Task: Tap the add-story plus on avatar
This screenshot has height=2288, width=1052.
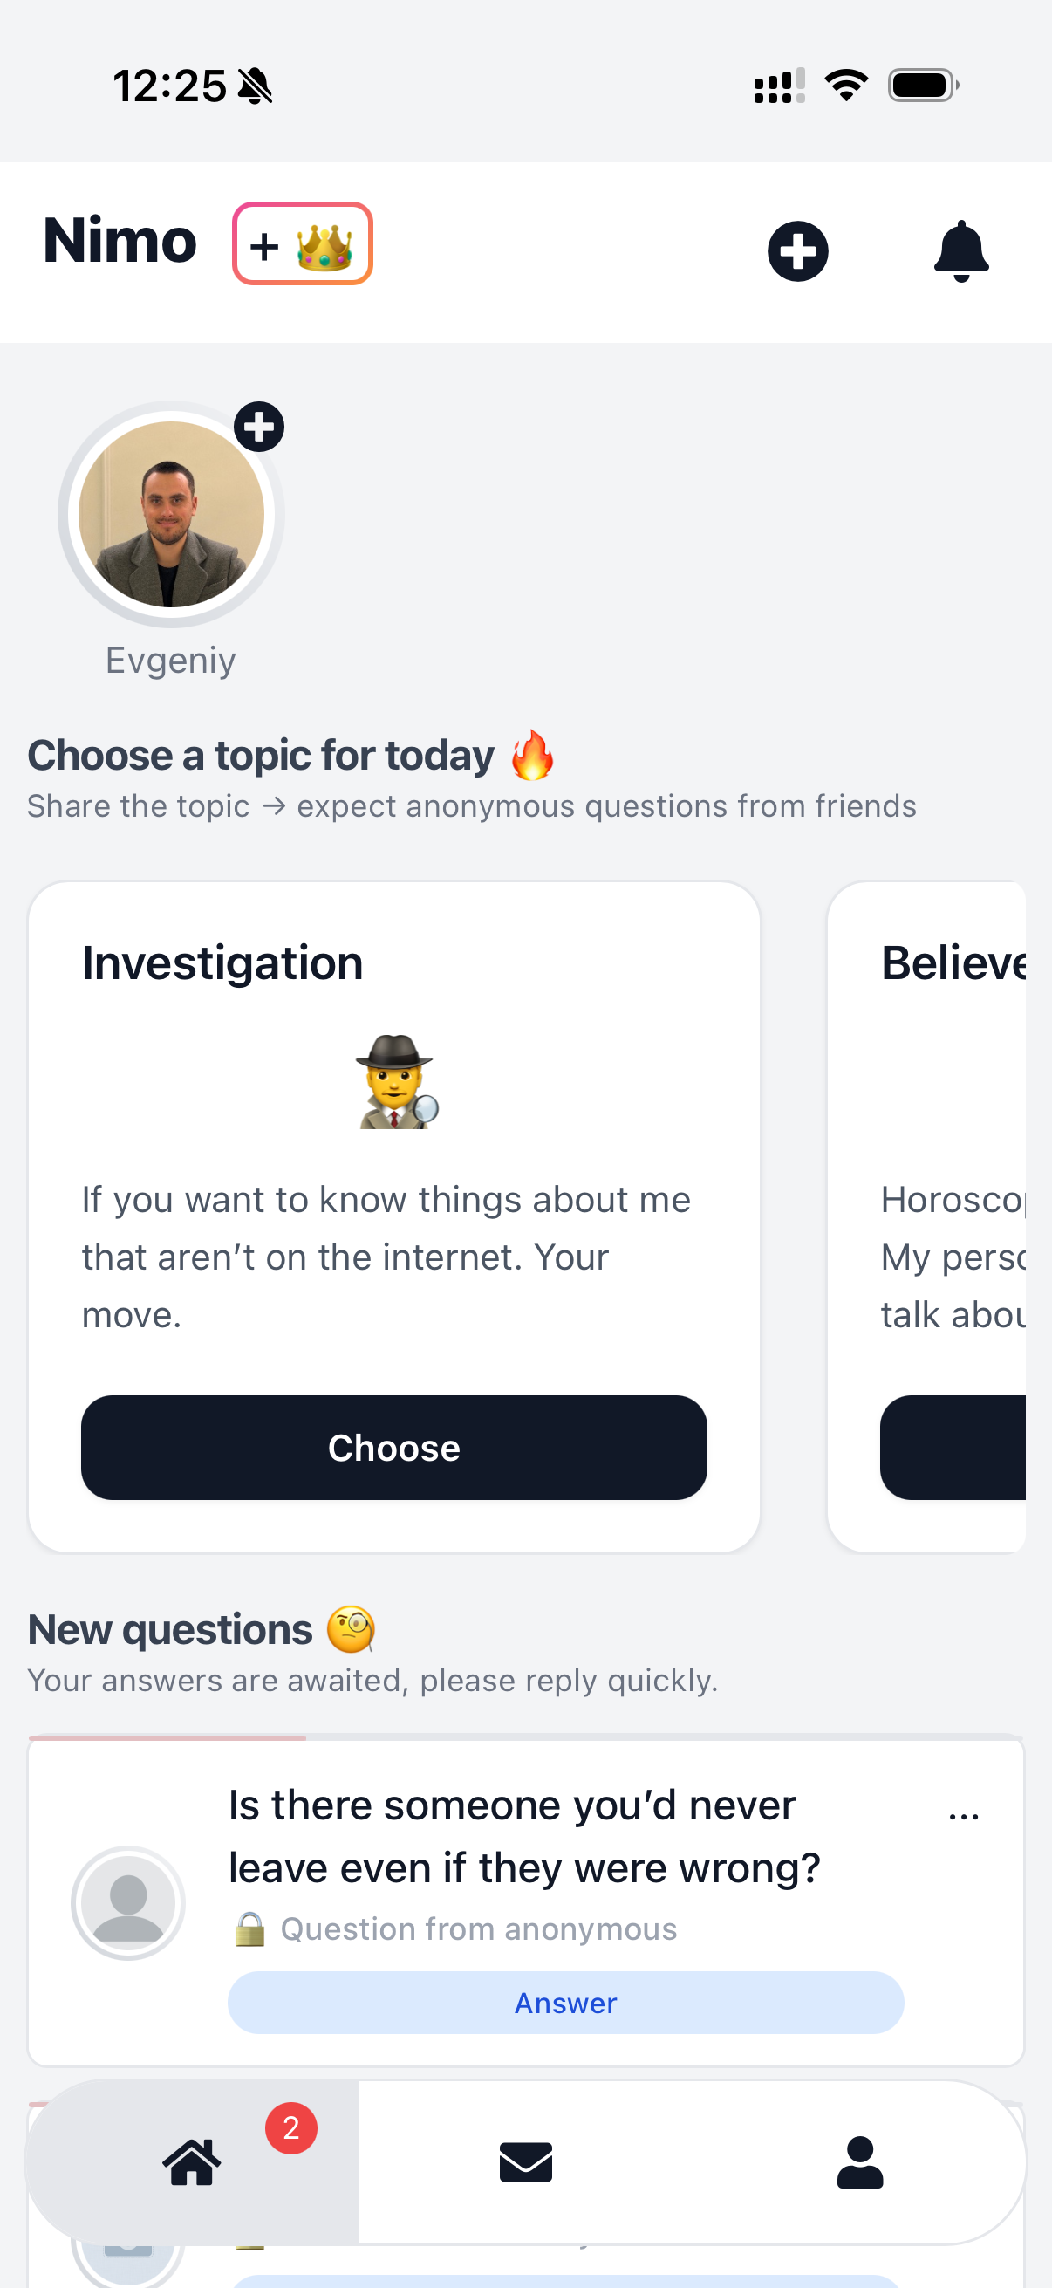Action: pos(258,428)
